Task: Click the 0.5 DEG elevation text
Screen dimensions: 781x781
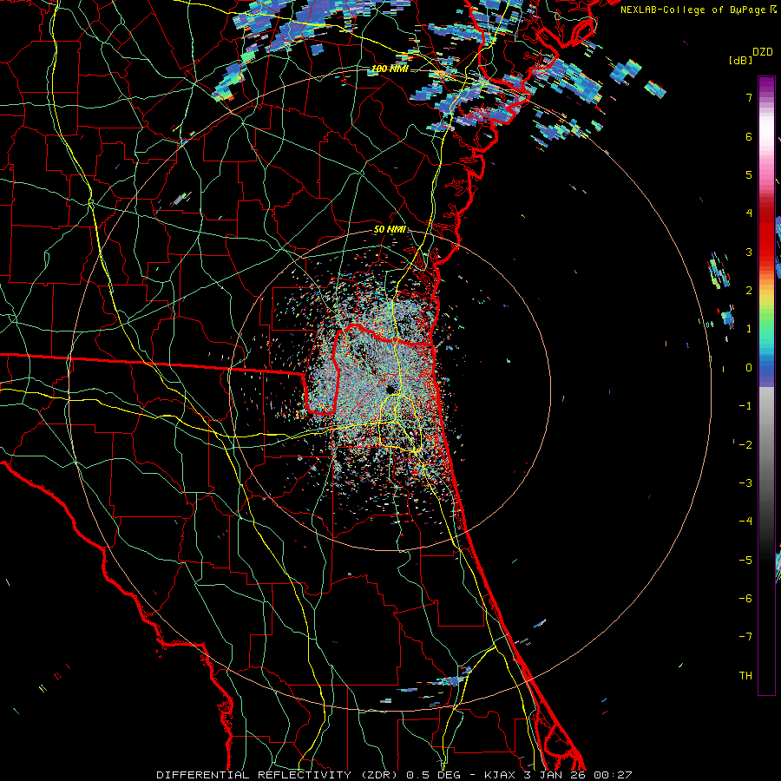Action: pos(434,775)
